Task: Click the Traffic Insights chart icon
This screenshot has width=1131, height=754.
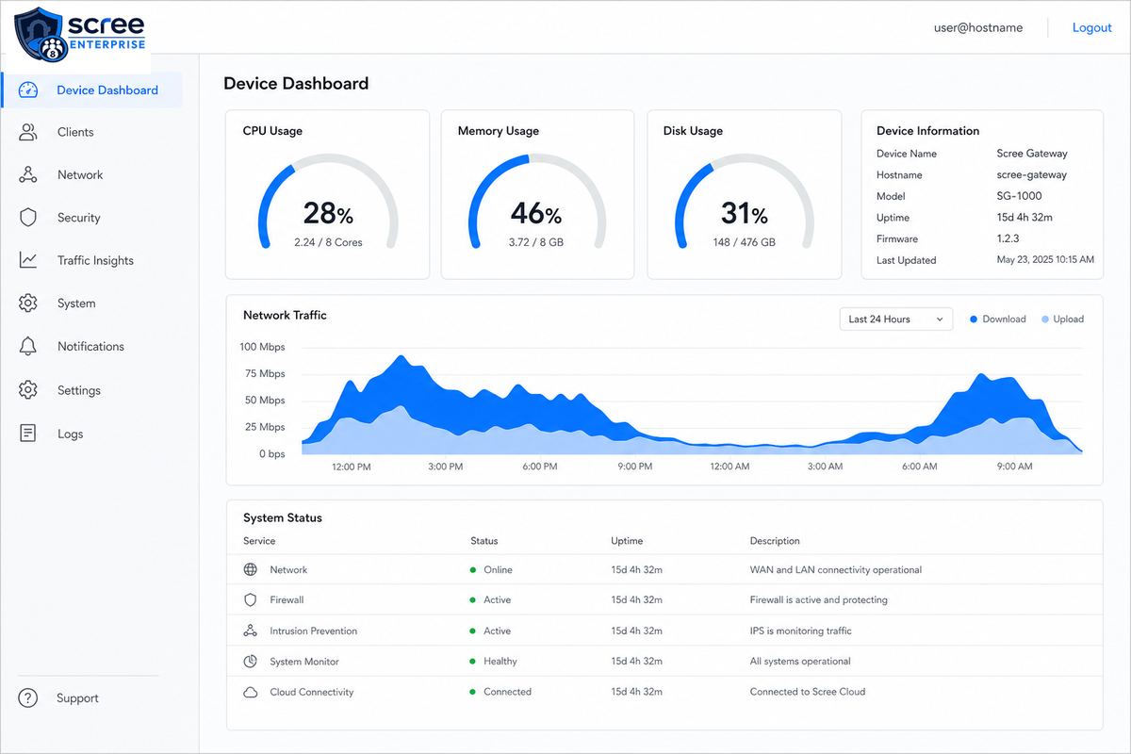Action: pyautogui.click(x=28, y=260)
